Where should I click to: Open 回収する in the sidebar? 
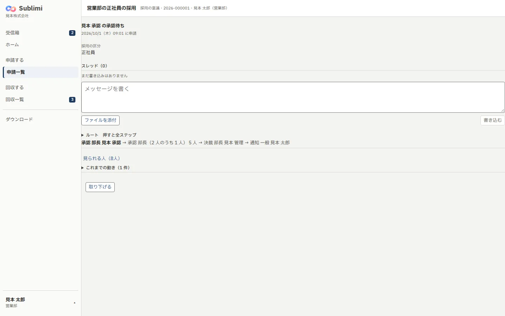click(x=40, y=87)
